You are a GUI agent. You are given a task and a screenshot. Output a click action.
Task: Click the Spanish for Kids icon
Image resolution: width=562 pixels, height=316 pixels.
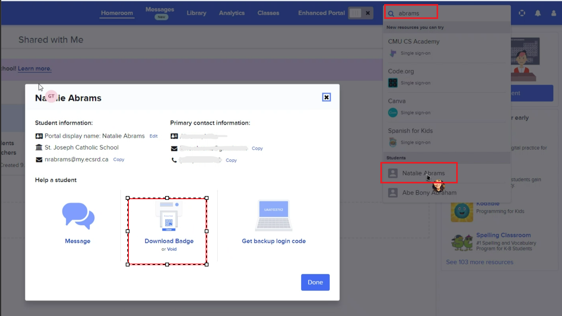pyautogui.click(x=393, y=142)
